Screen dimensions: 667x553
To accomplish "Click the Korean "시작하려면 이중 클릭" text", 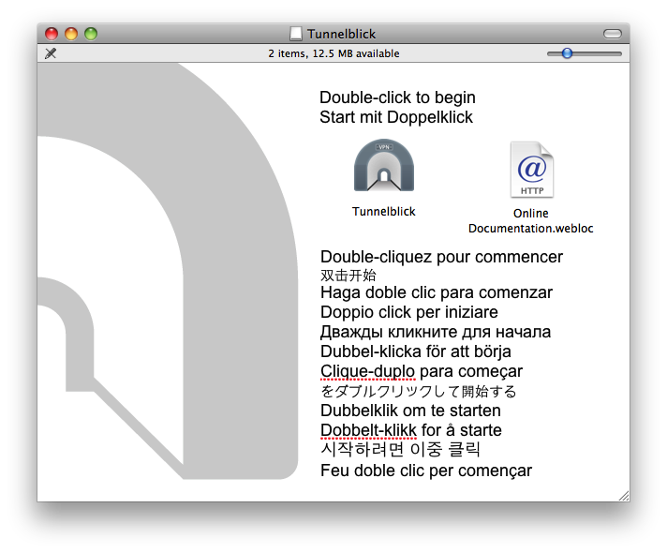I will click(400, 450).
